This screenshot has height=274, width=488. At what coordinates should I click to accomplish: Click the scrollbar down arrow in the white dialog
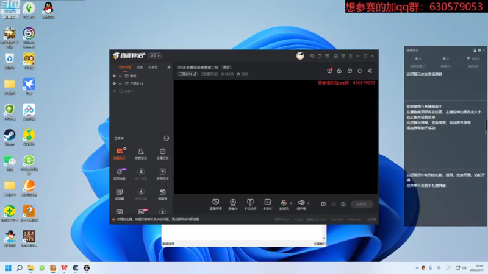(324, 238)
